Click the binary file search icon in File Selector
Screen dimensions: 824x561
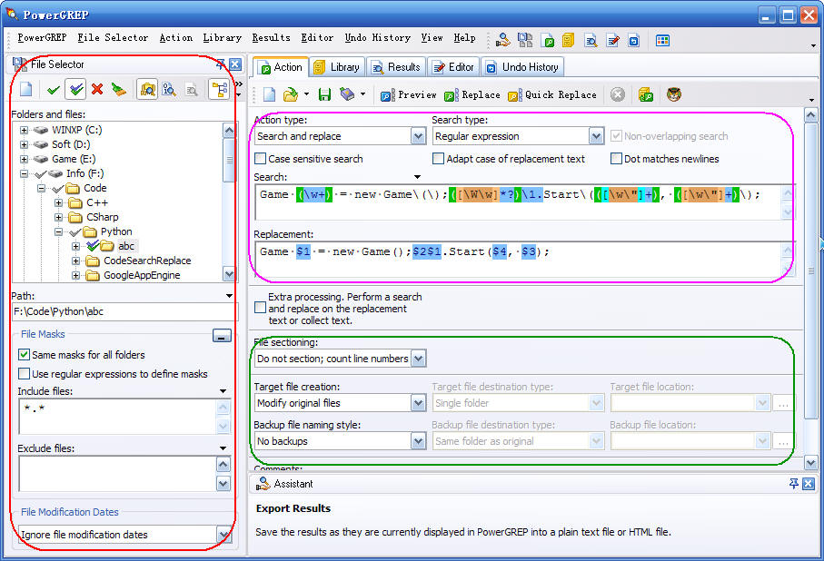[x=169, y=89]
